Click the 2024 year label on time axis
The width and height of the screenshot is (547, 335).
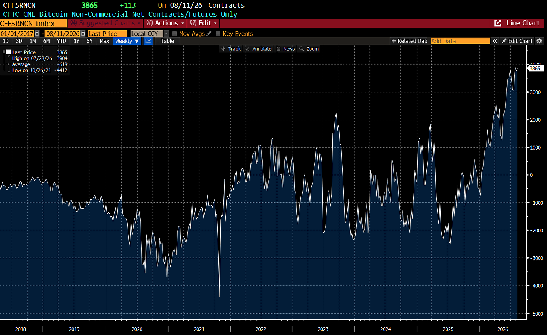coord(385,329)
